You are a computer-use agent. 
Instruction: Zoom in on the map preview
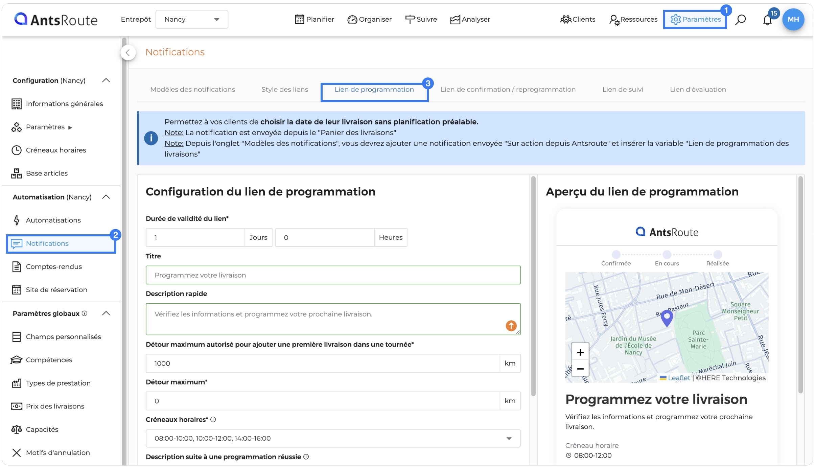click(580, 352)
